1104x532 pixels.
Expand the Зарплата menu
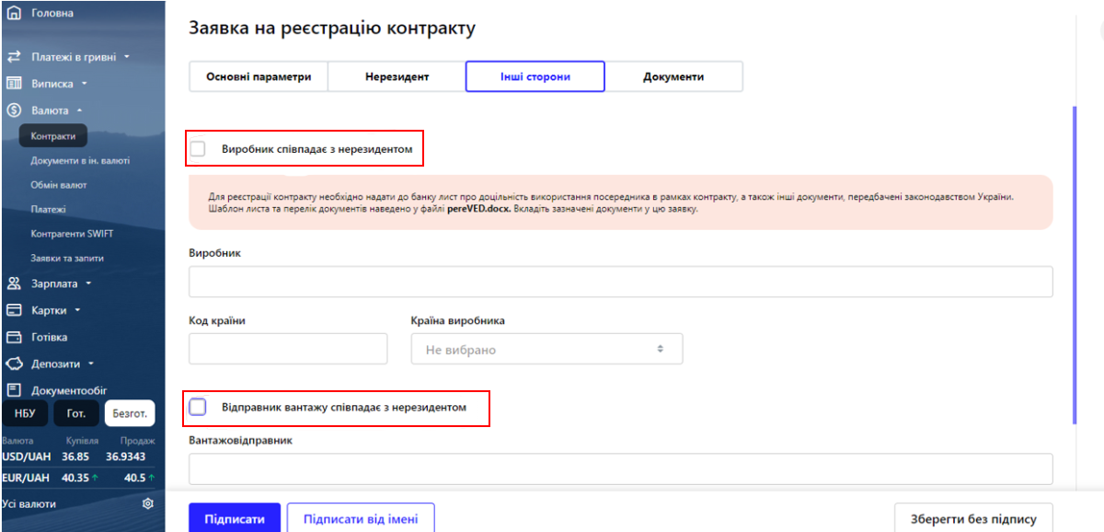tap(88, 283)
